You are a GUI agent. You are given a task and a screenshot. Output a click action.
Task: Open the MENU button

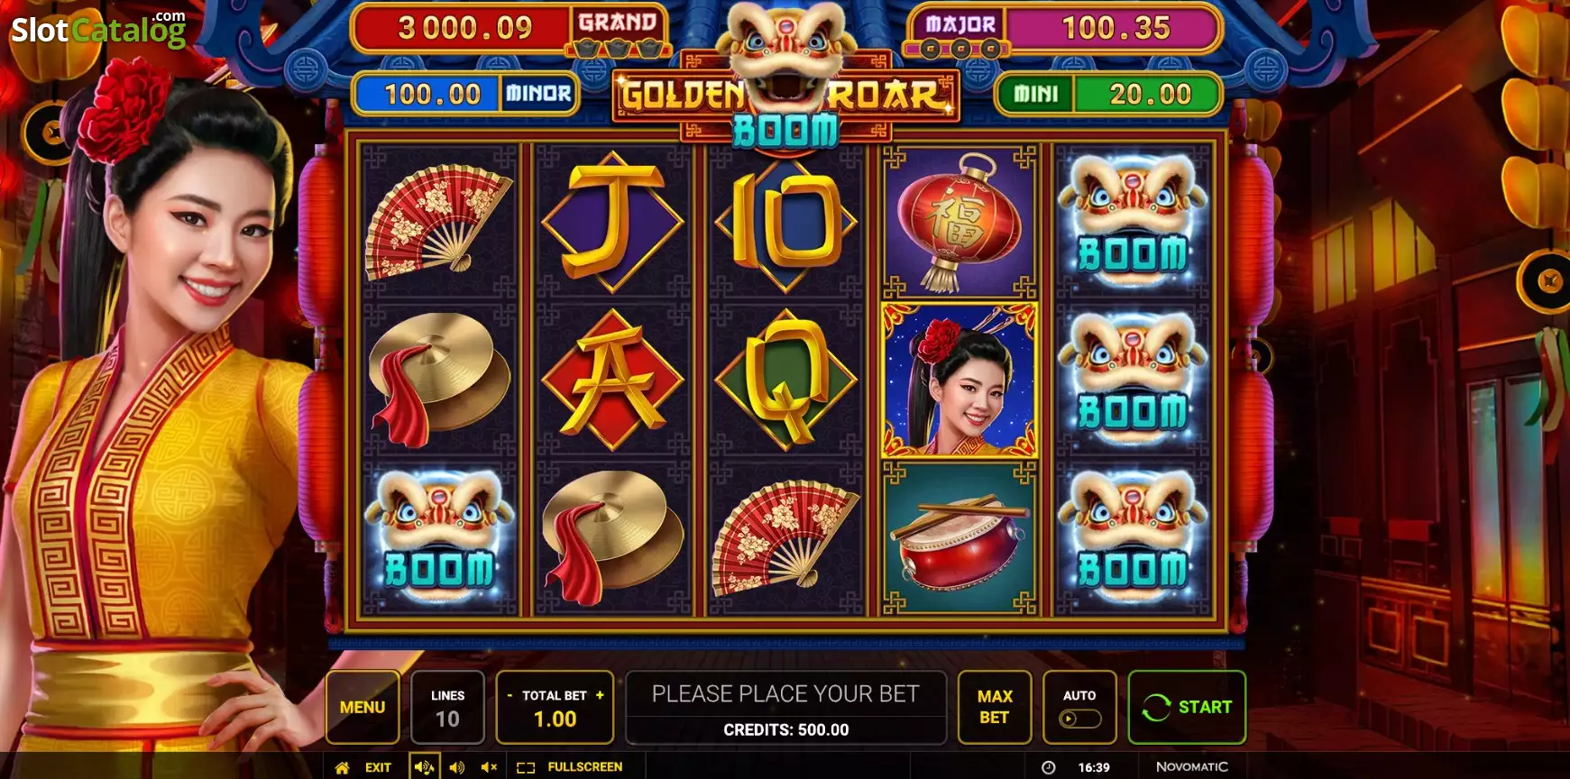click(x=363, y=708)
